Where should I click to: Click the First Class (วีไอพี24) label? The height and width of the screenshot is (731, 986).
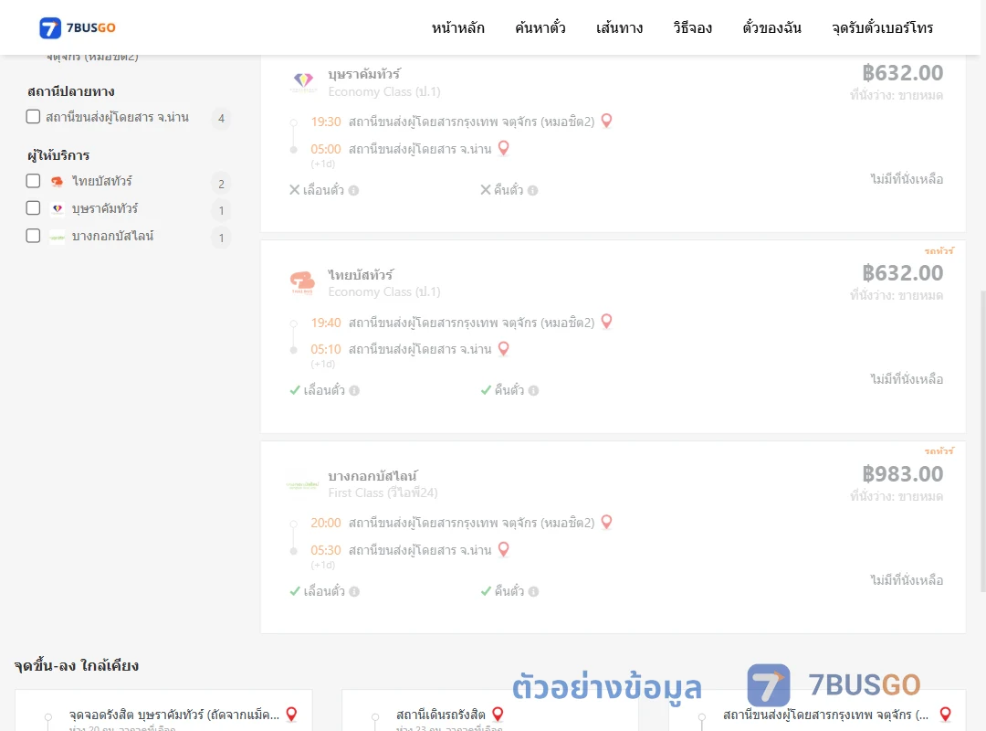coord(383,493)
